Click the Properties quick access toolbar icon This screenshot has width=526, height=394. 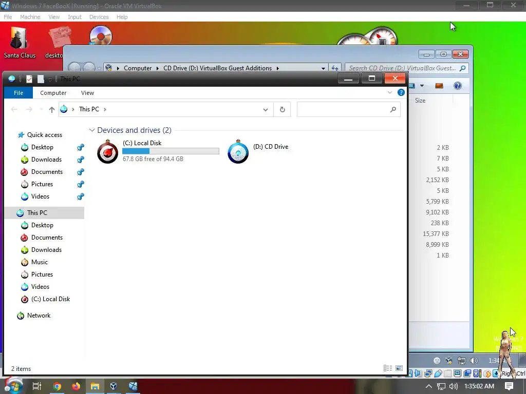pyautogui.click(x=29, y=78)
